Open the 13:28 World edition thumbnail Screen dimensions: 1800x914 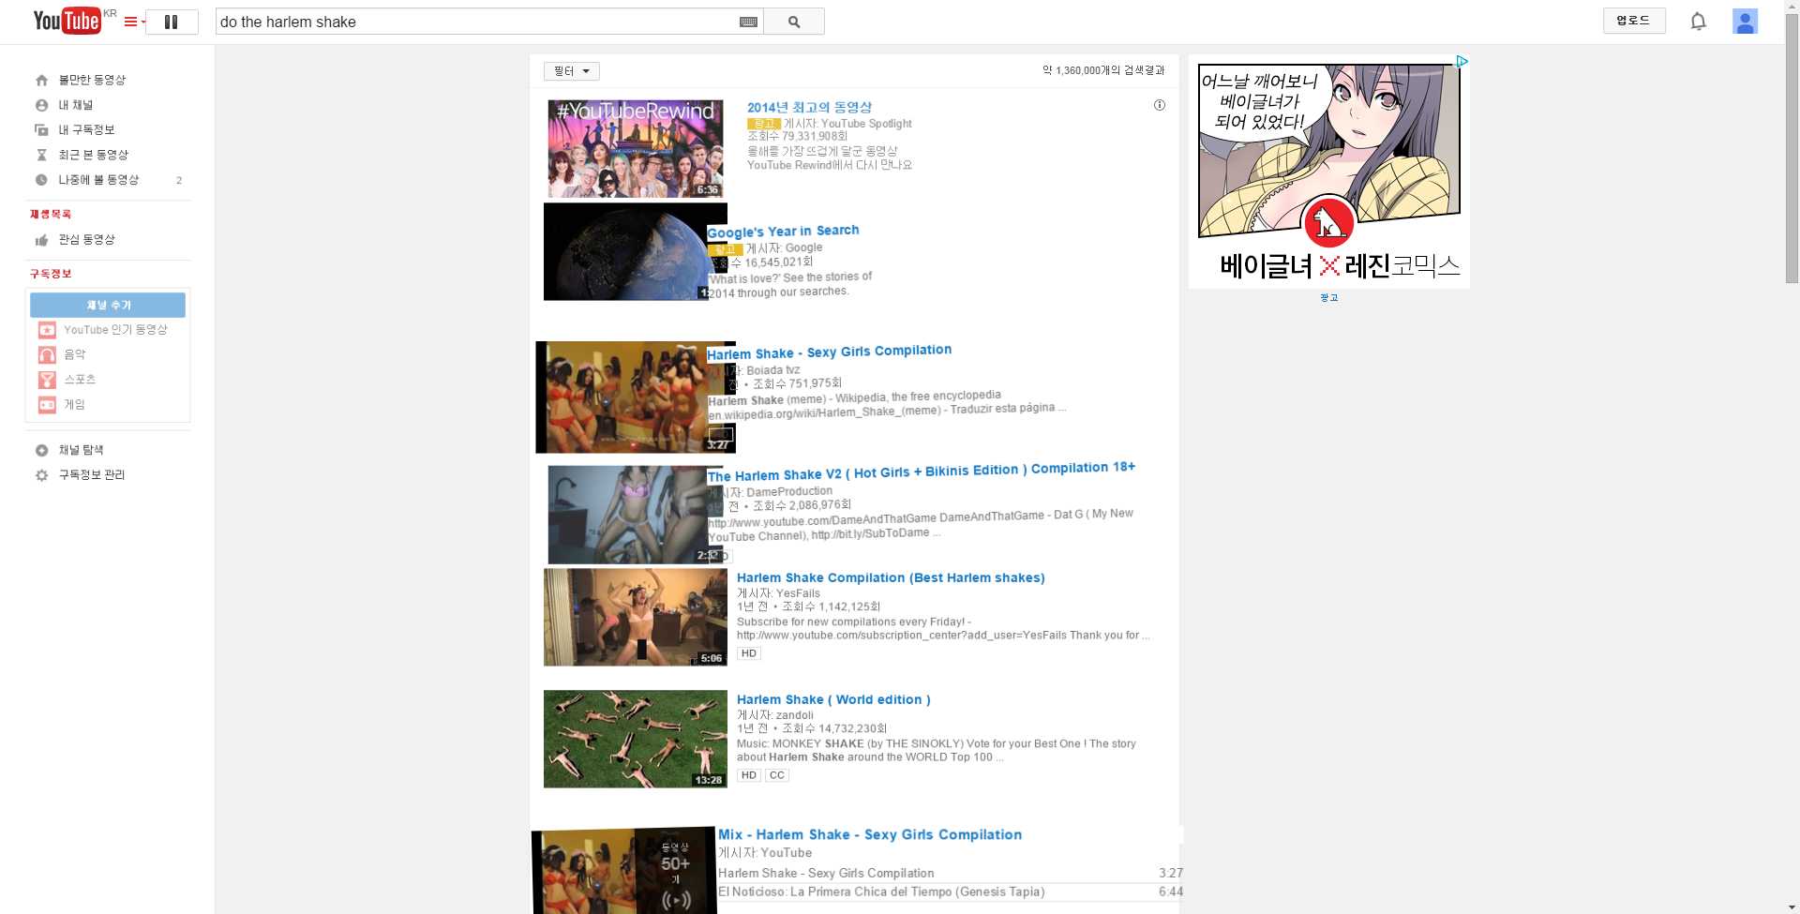pyautogui.click(x=636, y=739)
